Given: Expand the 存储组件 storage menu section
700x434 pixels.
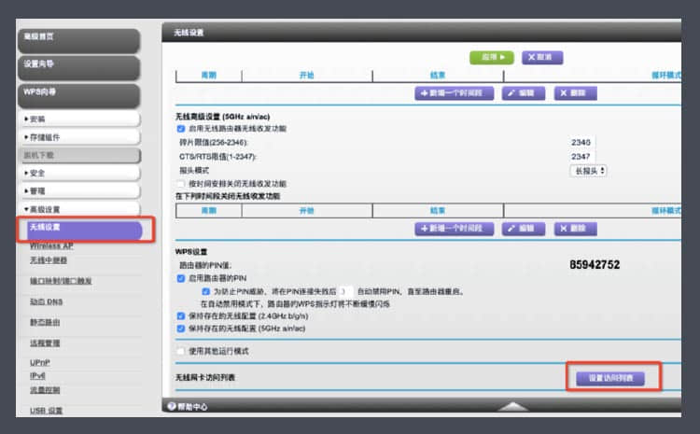Looking at the screenshot, I should pos(80,137).
